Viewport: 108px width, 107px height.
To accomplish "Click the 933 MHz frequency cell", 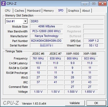I will coord(90,58).
